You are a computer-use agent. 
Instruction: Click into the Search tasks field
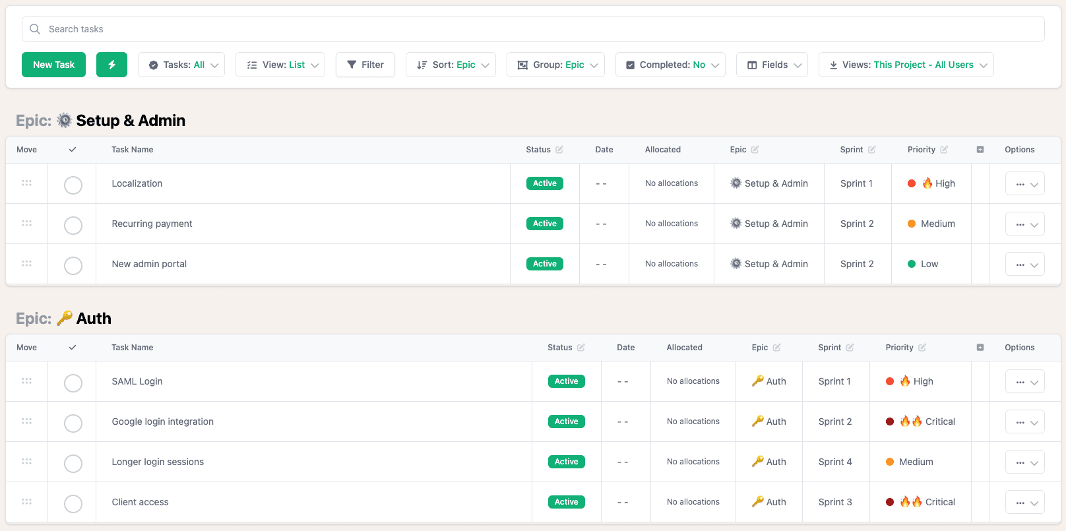tap(533, 29)
